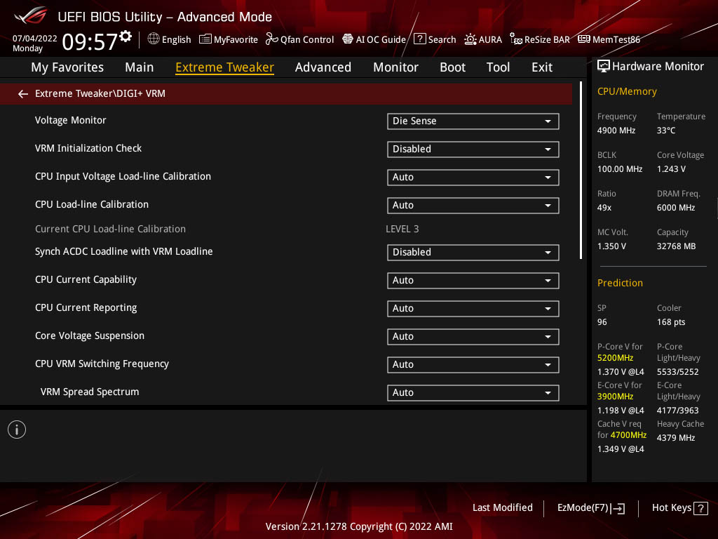Click the 168 pts cooler score
Image resolution: width=718 pixels, height=539 pixels.
click(671, 322)
